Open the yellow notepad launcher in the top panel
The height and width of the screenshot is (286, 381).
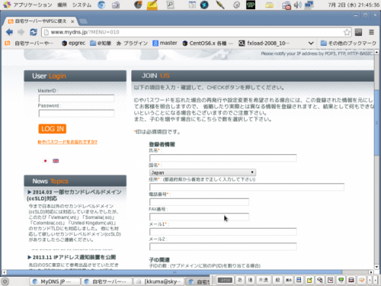pos(152,5)
